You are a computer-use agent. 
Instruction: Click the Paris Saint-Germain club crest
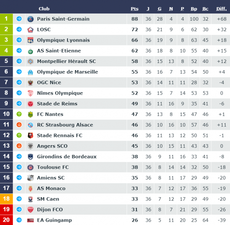click(30, 19)
